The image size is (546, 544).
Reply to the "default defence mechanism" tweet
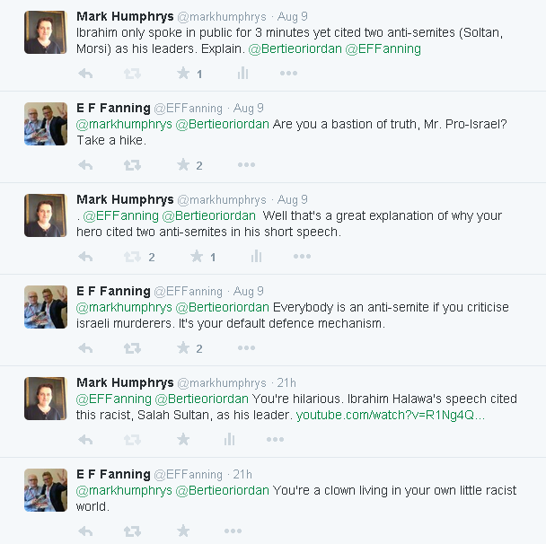pos(85,348)
